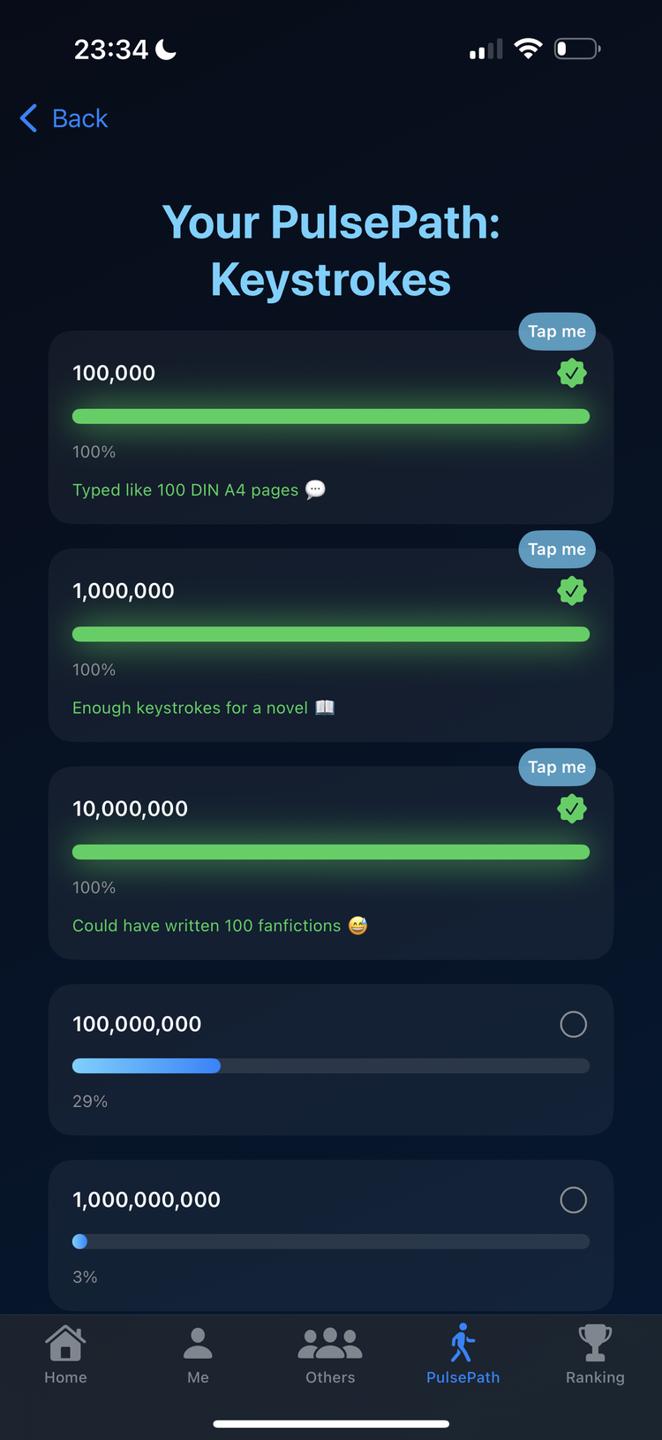Click the 29% blue progress bar

[x=146, y=1065]
